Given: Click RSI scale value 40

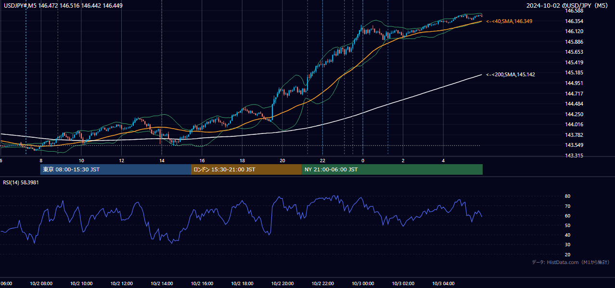Looking at the screenshot, I should click(x=567, y=235).
